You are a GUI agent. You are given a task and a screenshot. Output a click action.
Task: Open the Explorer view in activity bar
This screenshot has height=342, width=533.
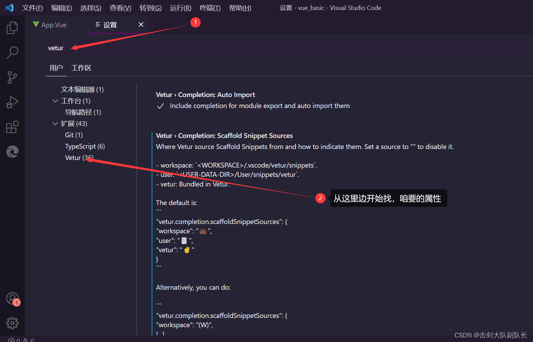tap(12, 28)
